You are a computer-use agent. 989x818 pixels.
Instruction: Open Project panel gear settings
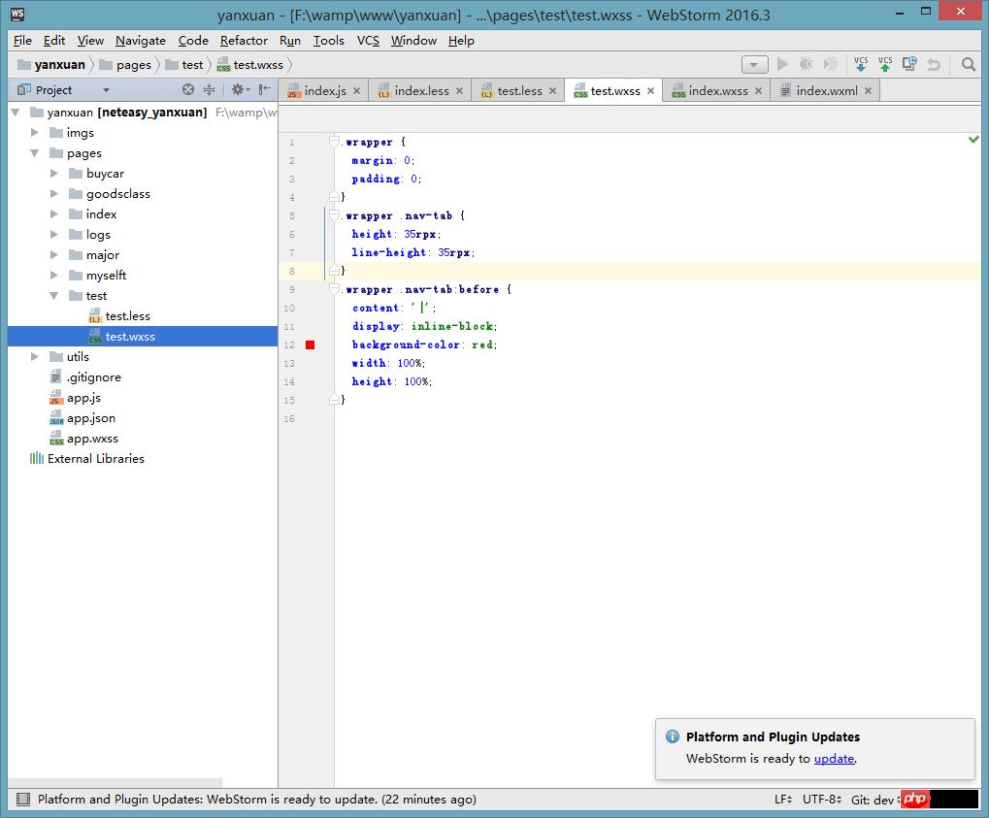tap(236, 89)
